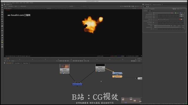Adjust the mix slider in HueShift1
The width and height of the screenshot is (188, 105).
(x=171, y=29)
